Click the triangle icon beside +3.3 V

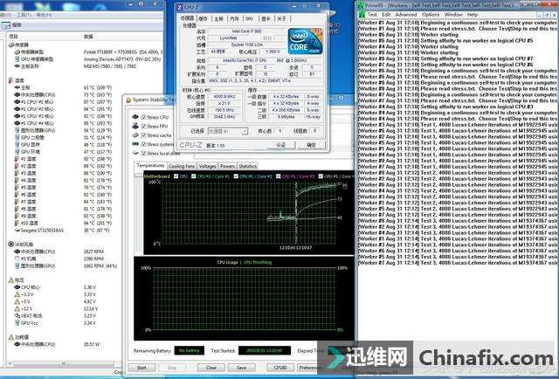tap(17, 294)
